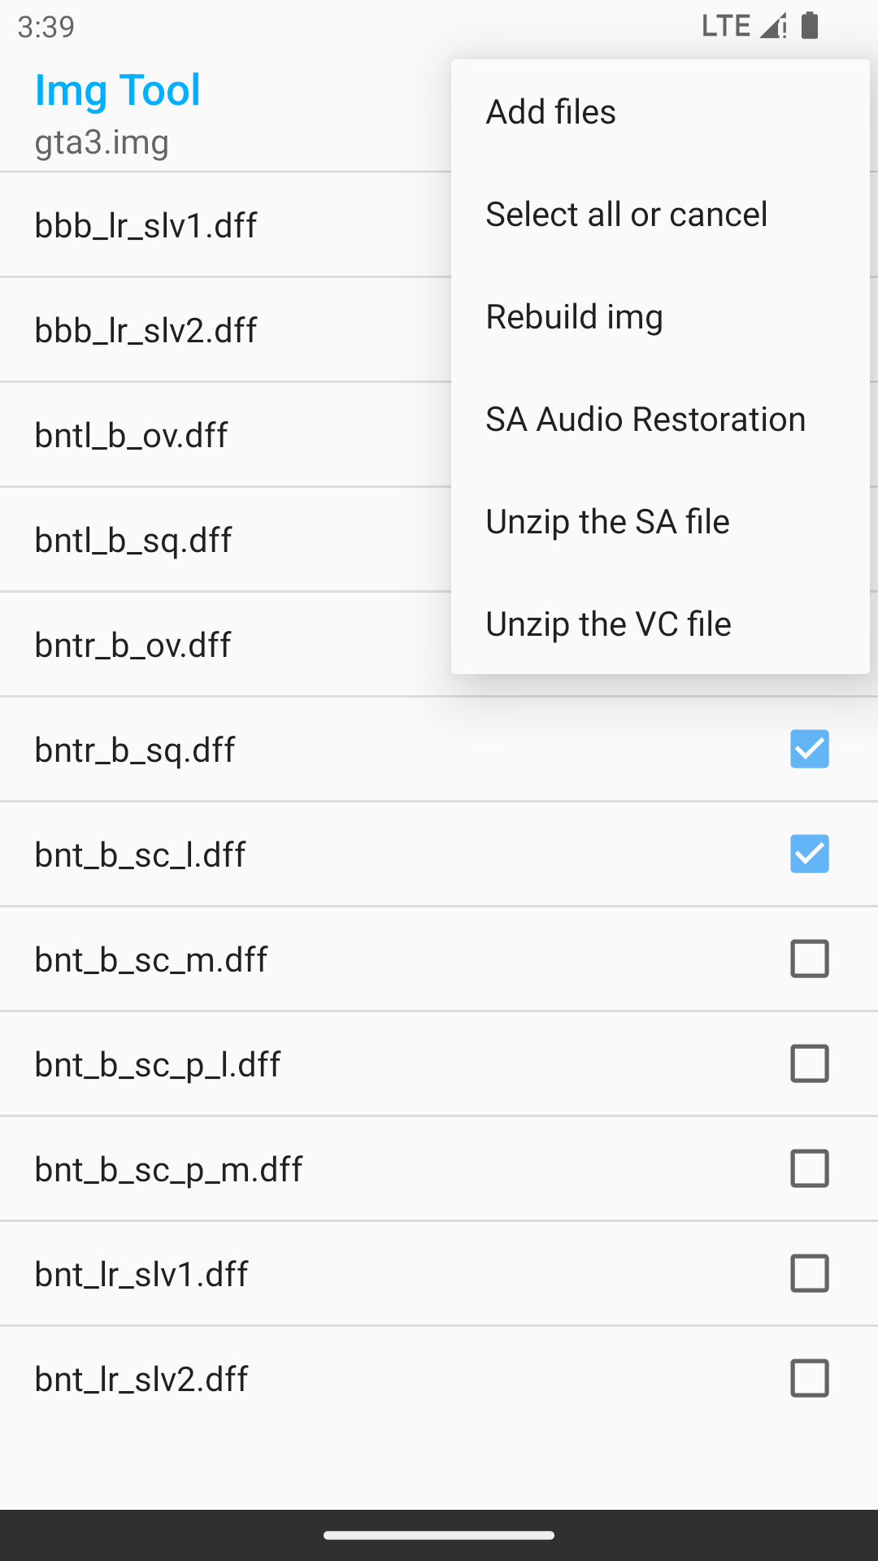
Task: Choose Unzip the VC file
Action: coord(608,624)
